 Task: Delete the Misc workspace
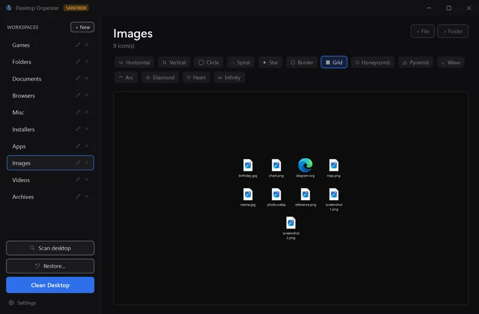point(86,112)
